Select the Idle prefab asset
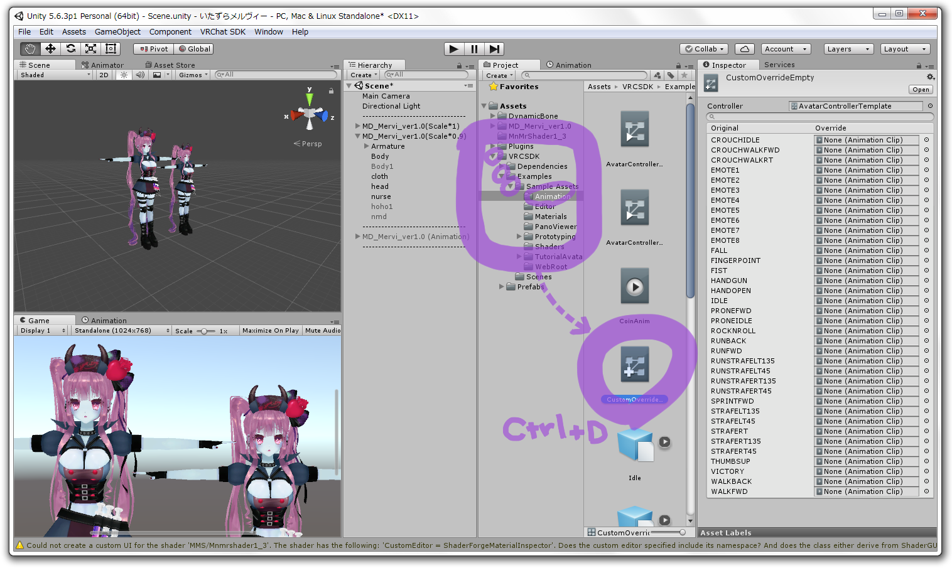Viewport: 952px width, 568px height. click(635, 444)
